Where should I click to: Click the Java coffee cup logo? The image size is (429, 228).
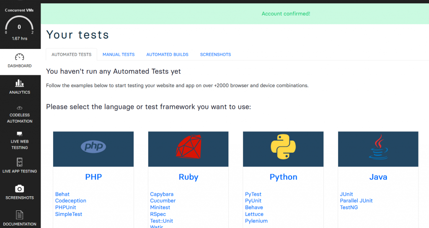378,147
